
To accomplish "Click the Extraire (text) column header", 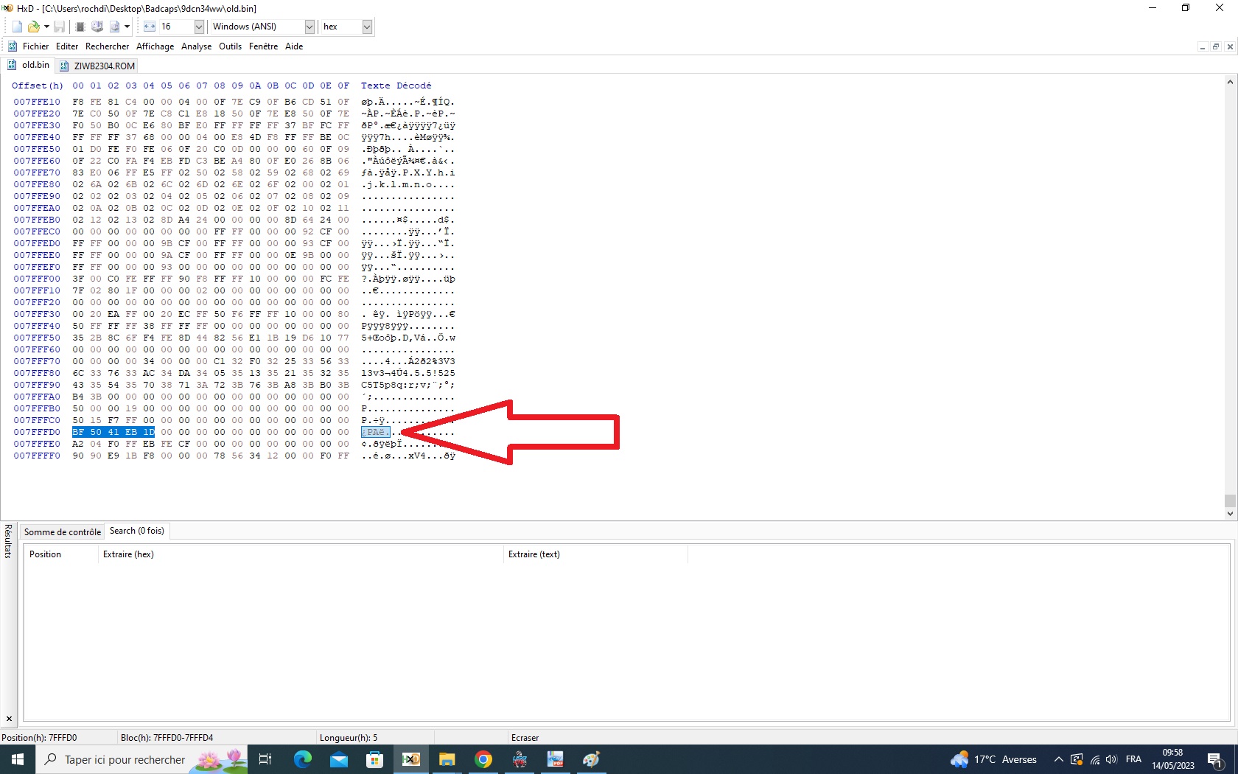I will pyautogui.click(x=595, y=554).
